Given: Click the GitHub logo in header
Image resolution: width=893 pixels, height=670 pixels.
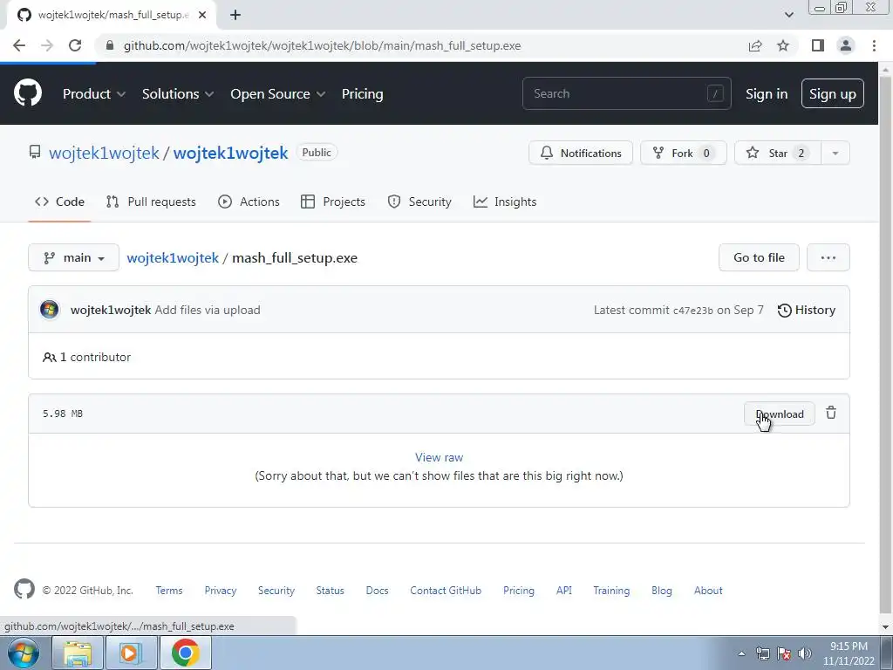Looking at the screenshot, I should coord(27,93).
